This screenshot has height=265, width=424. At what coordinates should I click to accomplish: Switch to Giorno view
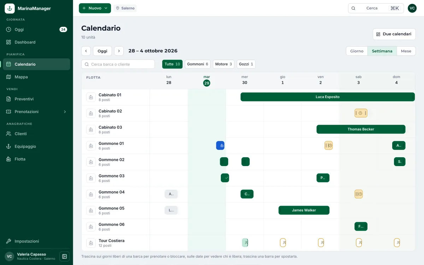(357, 51)
